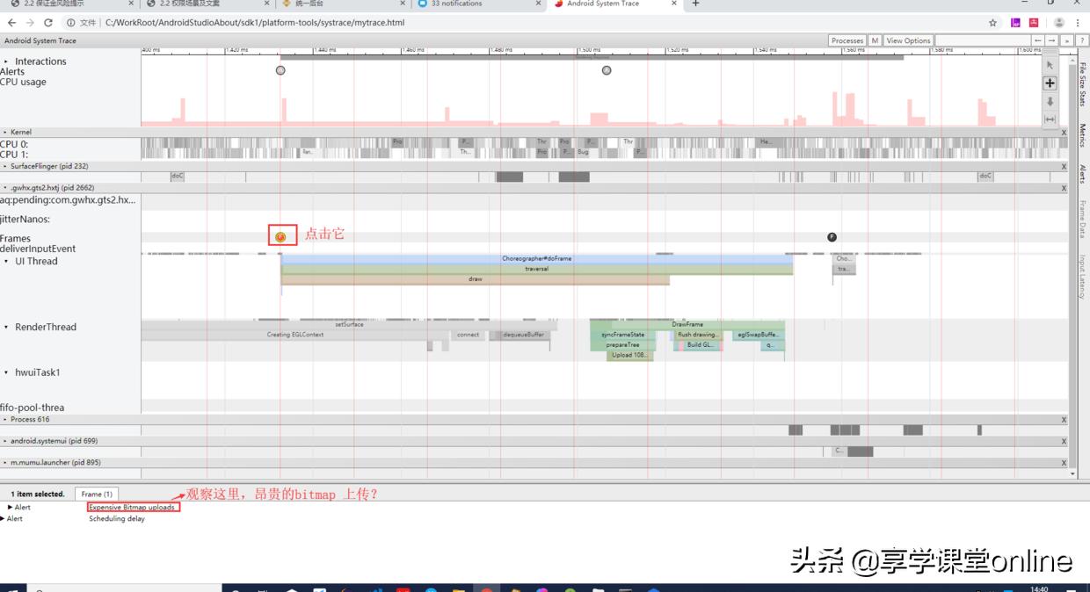Select the orange frame circle in Frames row
Image resolution: width=1090 pixels, height=592 pixels.
[x=280, y=236]
